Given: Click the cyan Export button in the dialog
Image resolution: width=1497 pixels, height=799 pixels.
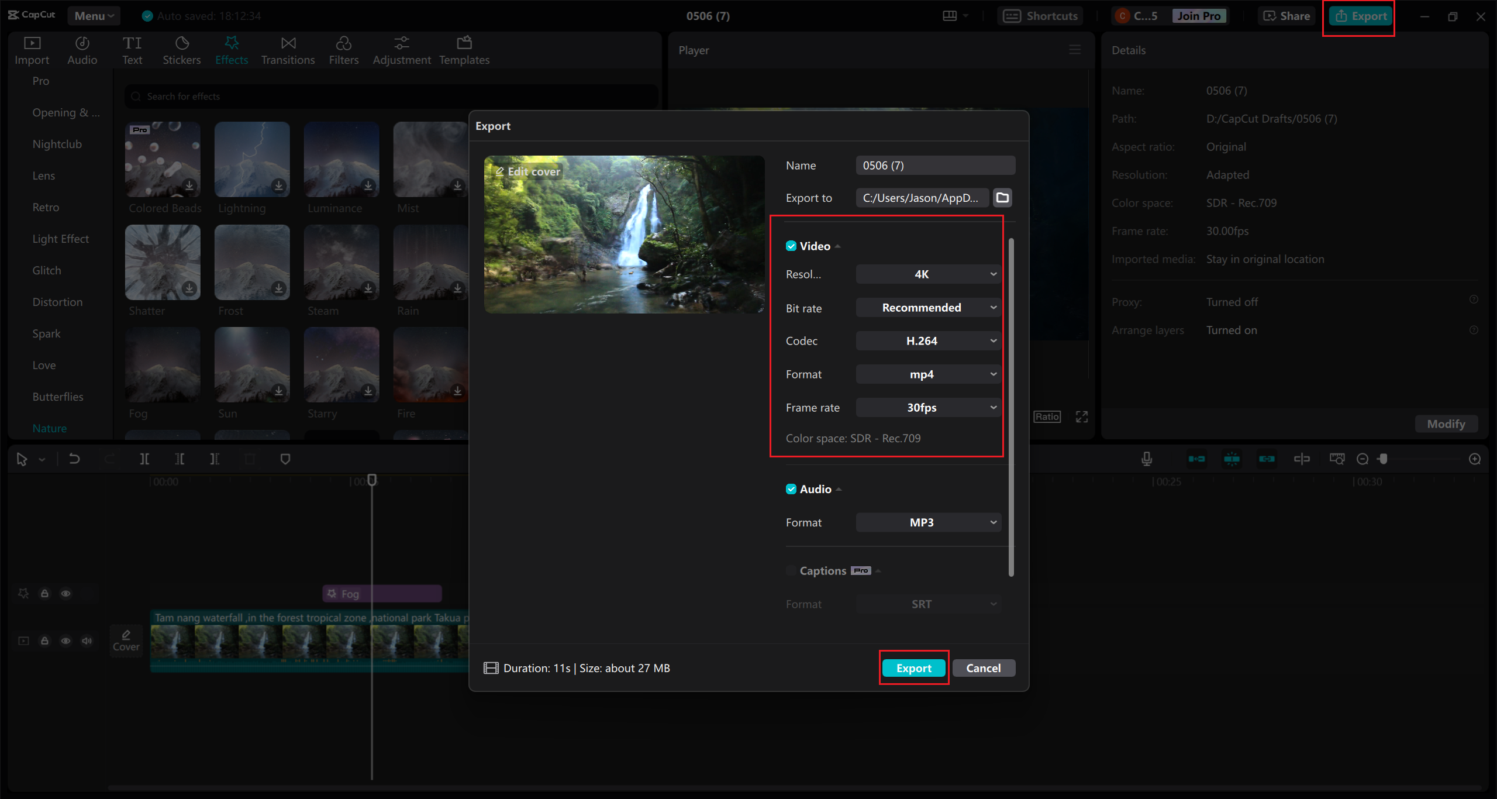Looking at the screenshot, I should point(913,668).
